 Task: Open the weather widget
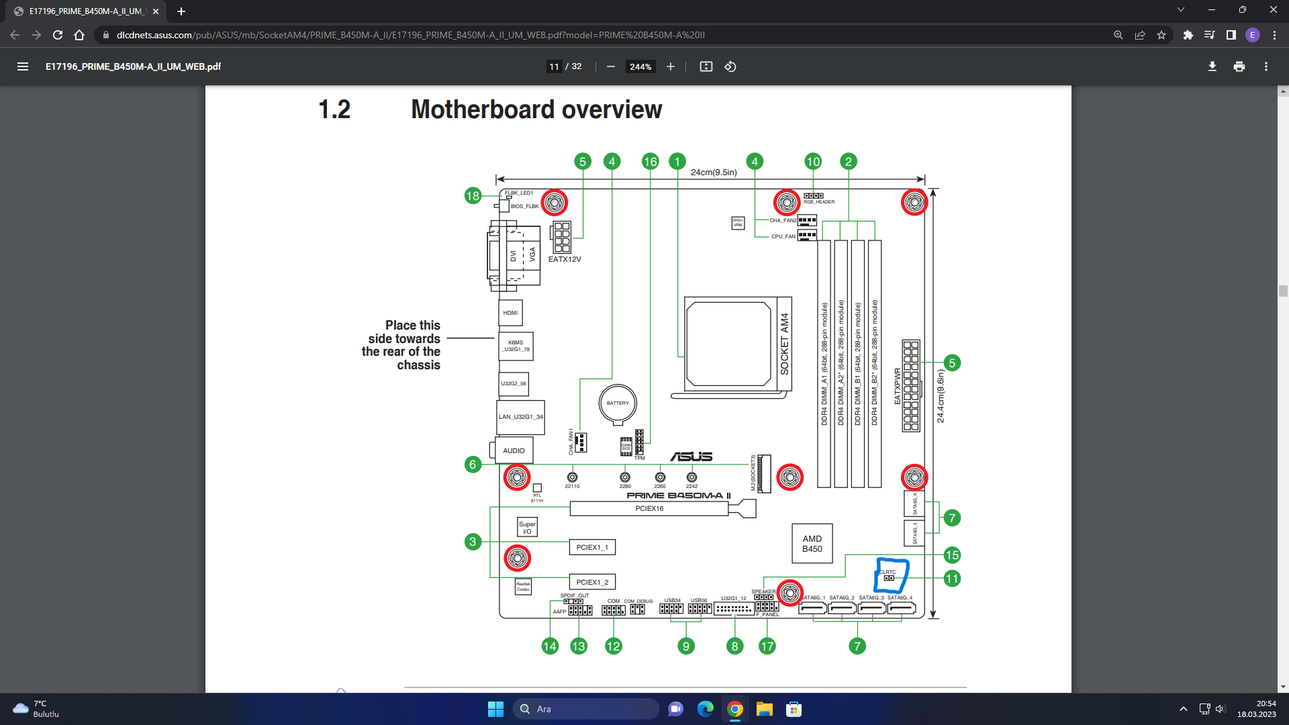click(37, 709)
